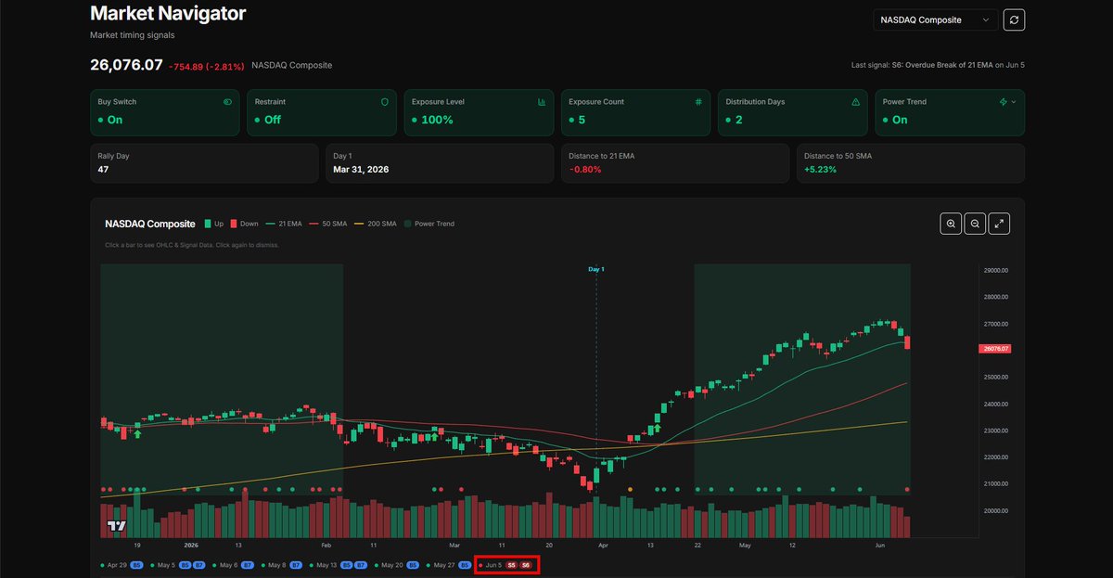
Task: Click the May 5 B7 badge
Action: click(x=198, y=565)
